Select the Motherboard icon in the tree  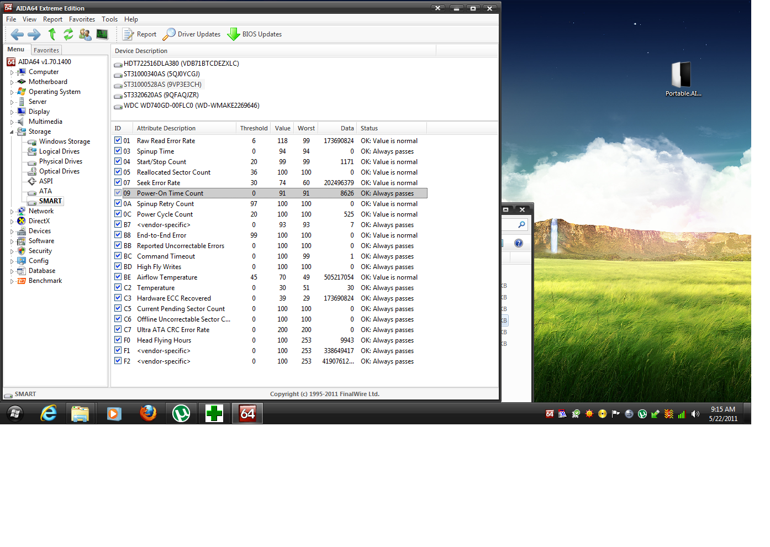(22, 82)
